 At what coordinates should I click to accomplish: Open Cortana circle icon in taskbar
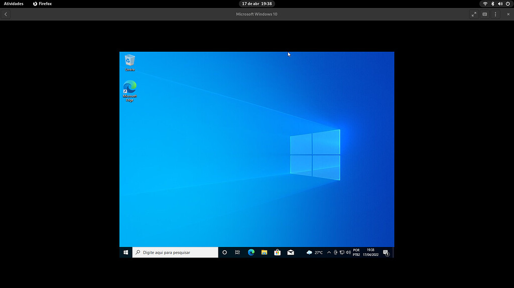pos(224,252)
